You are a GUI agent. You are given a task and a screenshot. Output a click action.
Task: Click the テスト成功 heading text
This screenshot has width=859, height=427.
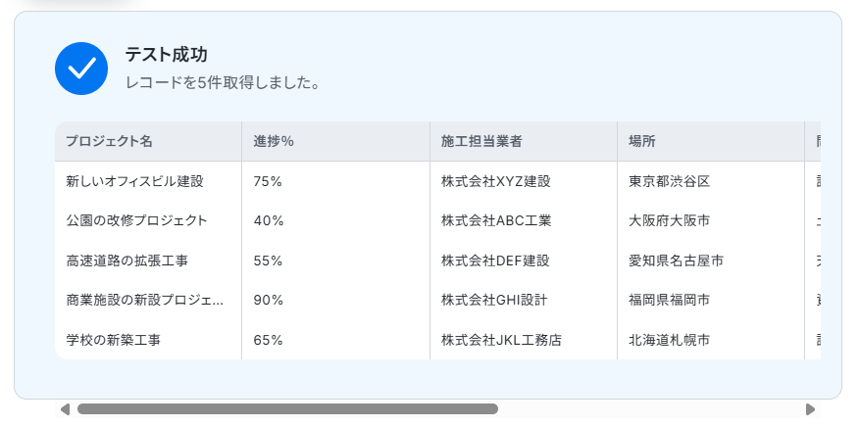[166, 55]
